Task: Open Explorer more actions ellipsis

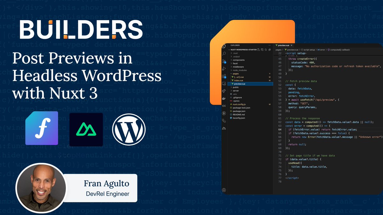Action: (270, 45)
